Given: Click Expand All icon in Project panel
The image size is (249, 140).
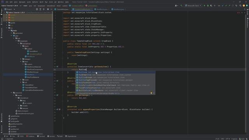Looking at the screenshot, I should coord(40,9).
